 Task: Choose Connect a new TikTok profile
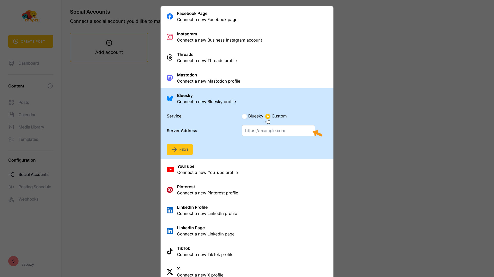pos(247,251)
